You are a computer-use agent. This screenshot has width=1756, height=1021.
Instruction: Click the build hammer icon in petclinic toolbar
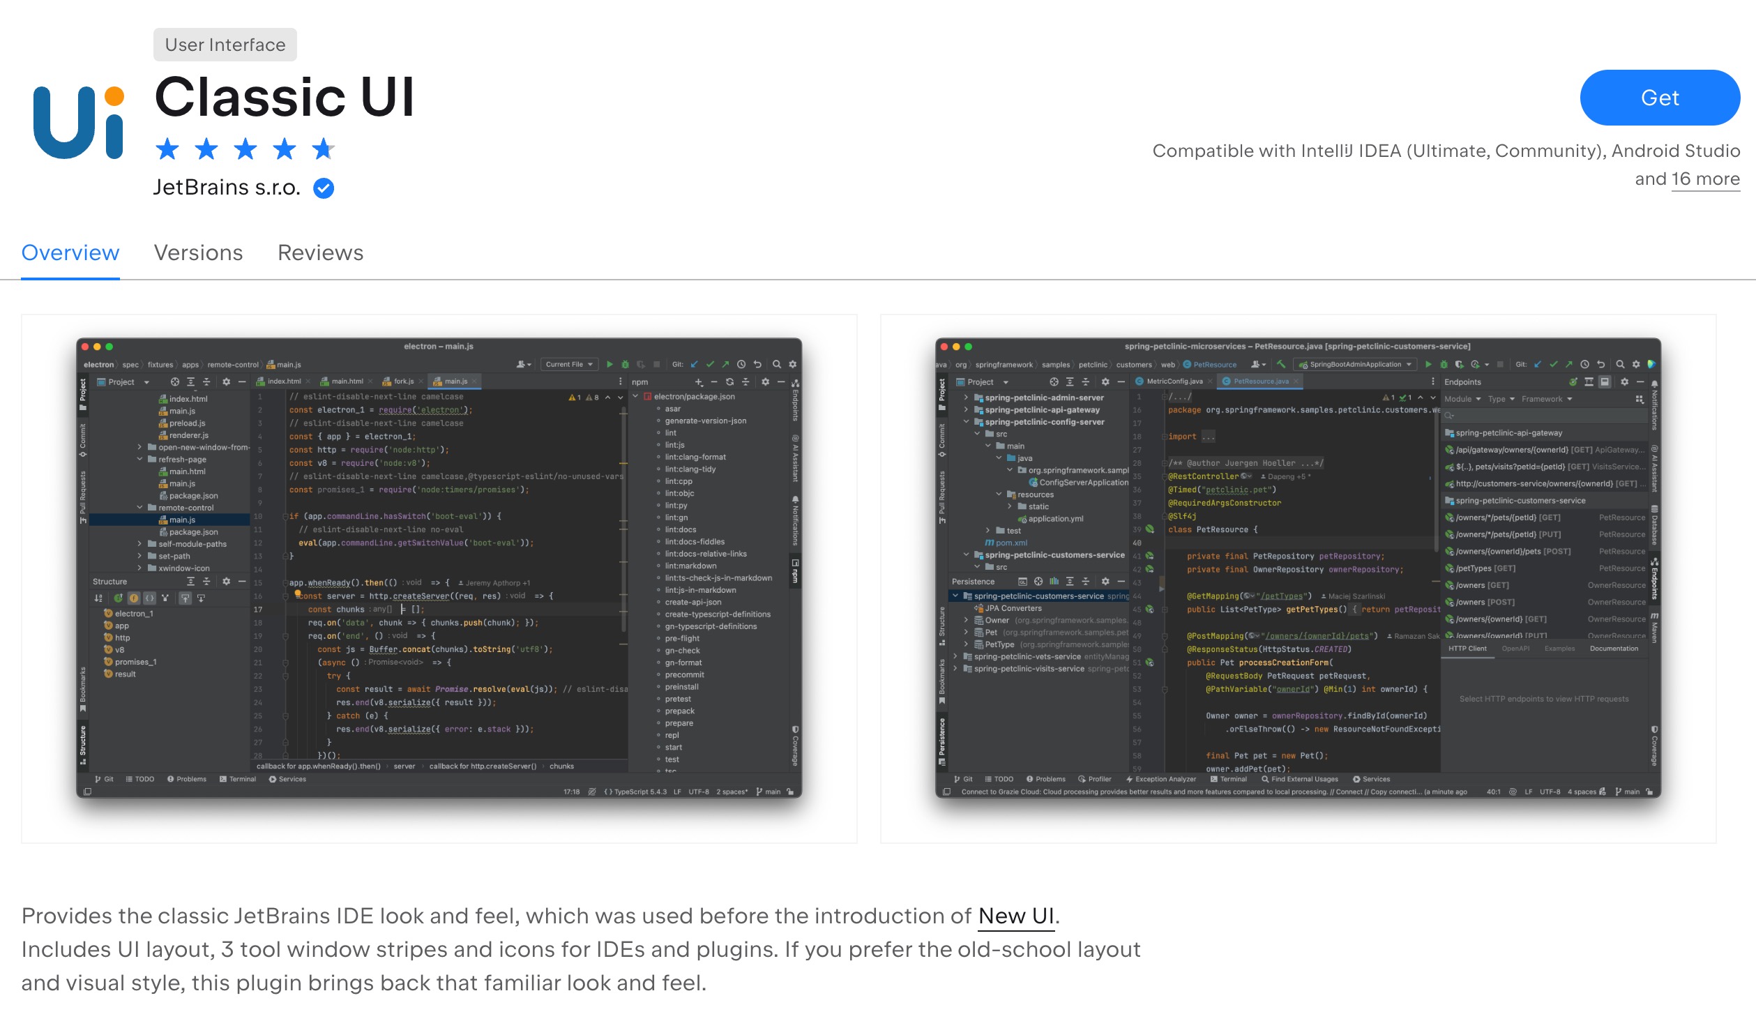tap(1281, 364)
